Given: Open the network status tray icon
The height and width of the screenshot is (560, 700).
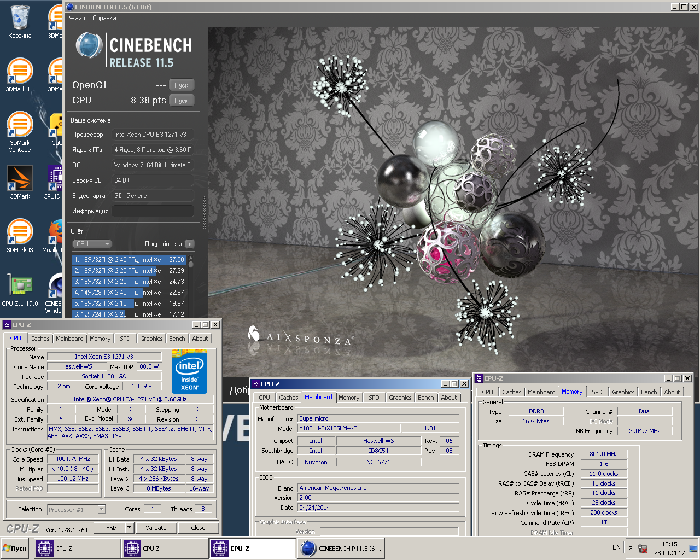Looking at the screenshot, I should [643, 549].
